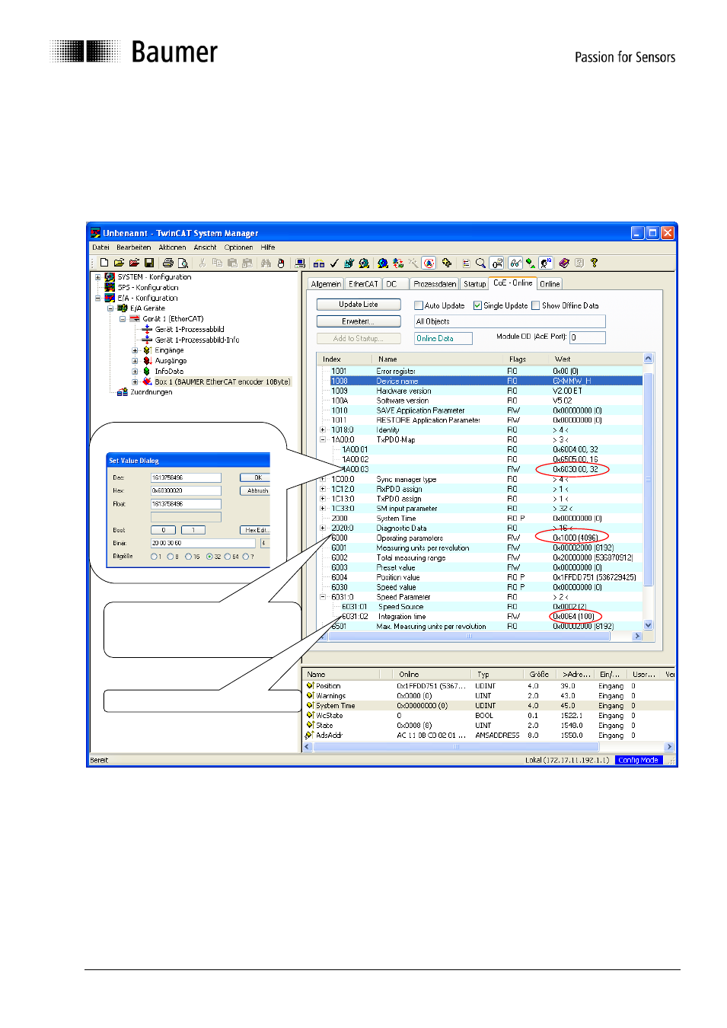Click the E/A - Konfiguration tree icon

pyautogui.click(x=110, y=298)
